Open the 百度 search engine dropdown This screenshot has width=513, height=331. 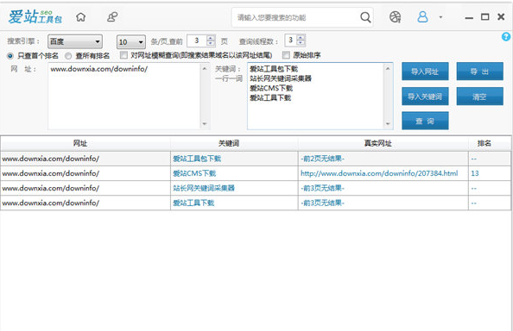75,41
